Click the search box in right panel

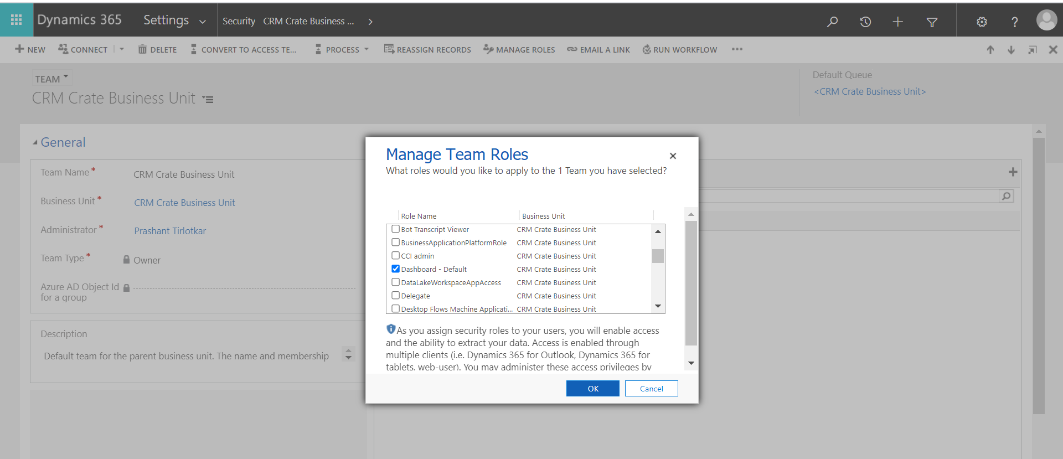point(849,196)
